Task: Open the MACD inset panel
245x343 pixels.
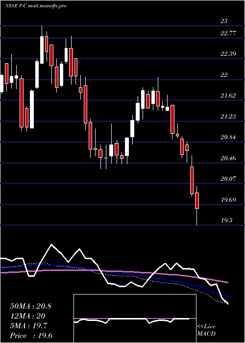Action: coord(135,318)
